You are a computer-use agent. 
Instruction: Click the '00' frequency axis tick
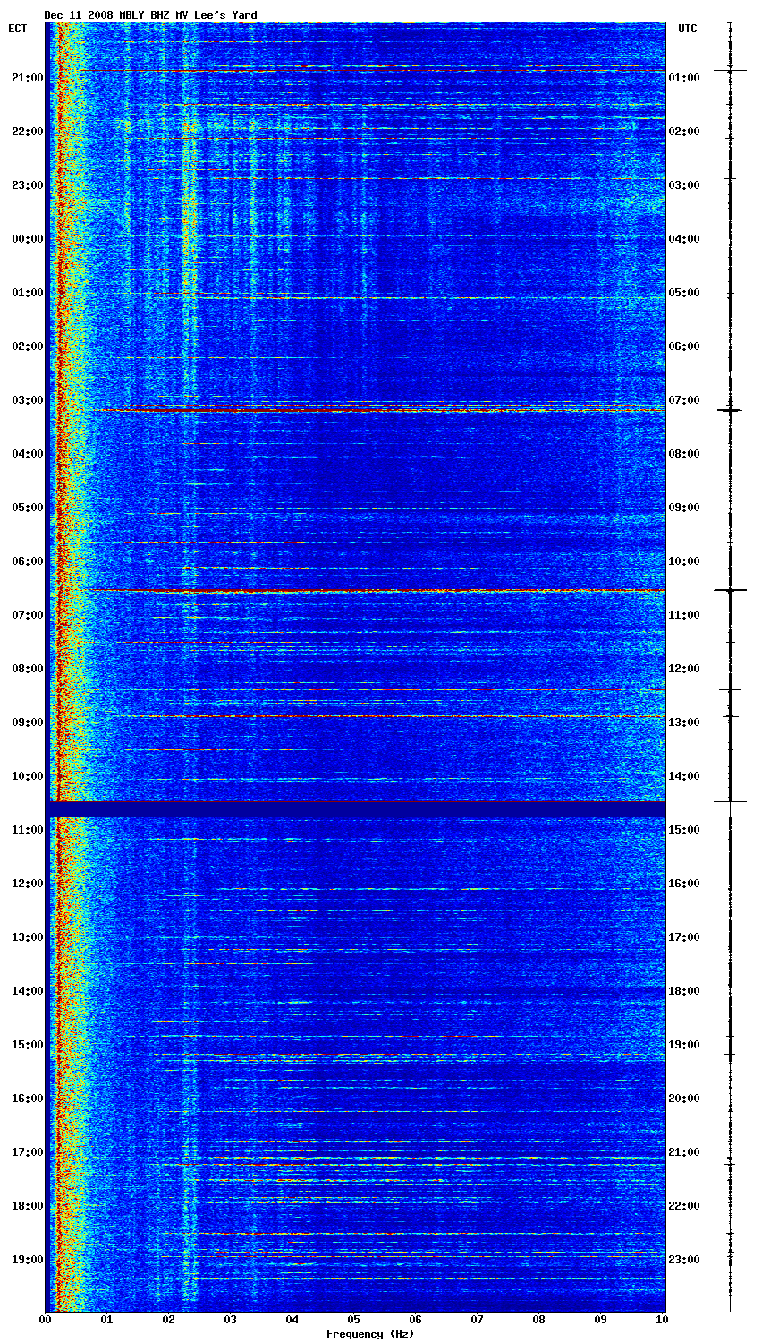click(x=45, y=1320)
